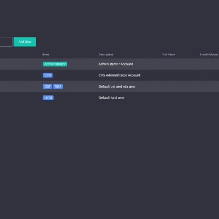
Task: Select the Default ost and rda user row
Action: 109,86
